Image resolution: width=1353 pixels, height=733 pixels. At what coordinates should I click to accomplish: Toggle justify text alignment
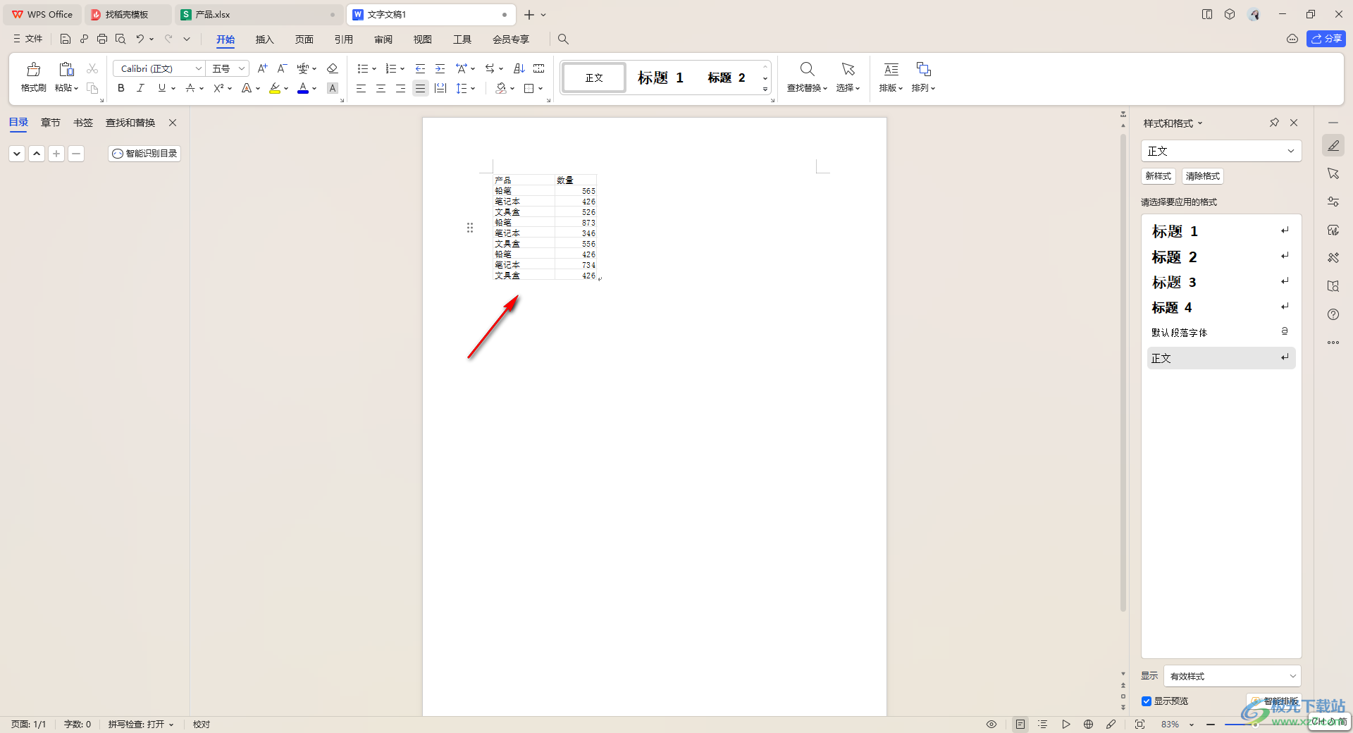(420, 88)
